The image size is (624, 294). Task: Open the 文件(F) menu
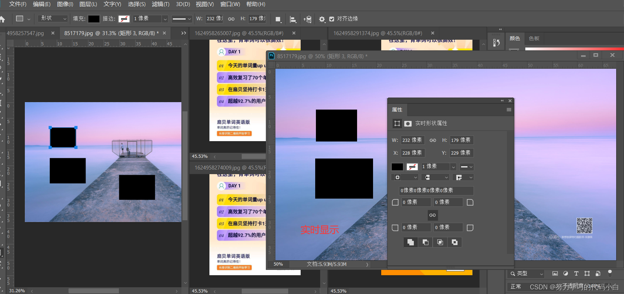click(18, 4)
